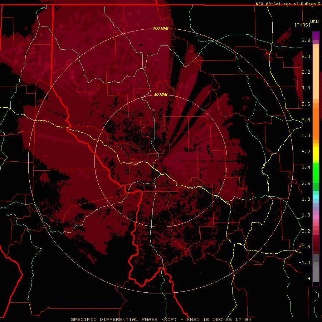This screenshot has height=322, width=322.
Task: Click the 5.0 value on color scale
Action: pos(306,136)
